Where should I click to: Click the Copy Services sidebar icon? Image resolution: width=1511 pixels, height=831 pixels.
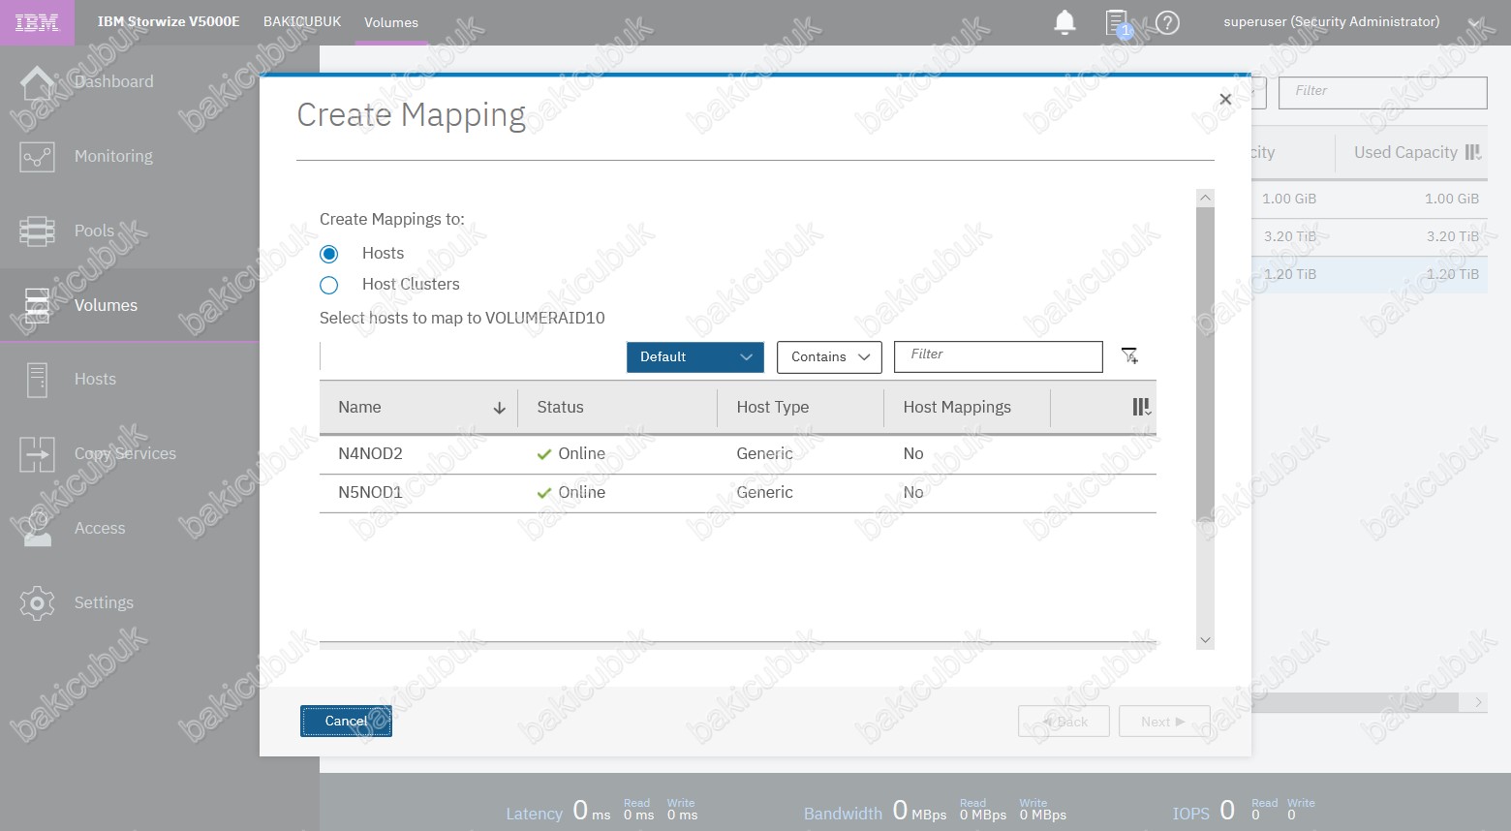click(37, 454)
